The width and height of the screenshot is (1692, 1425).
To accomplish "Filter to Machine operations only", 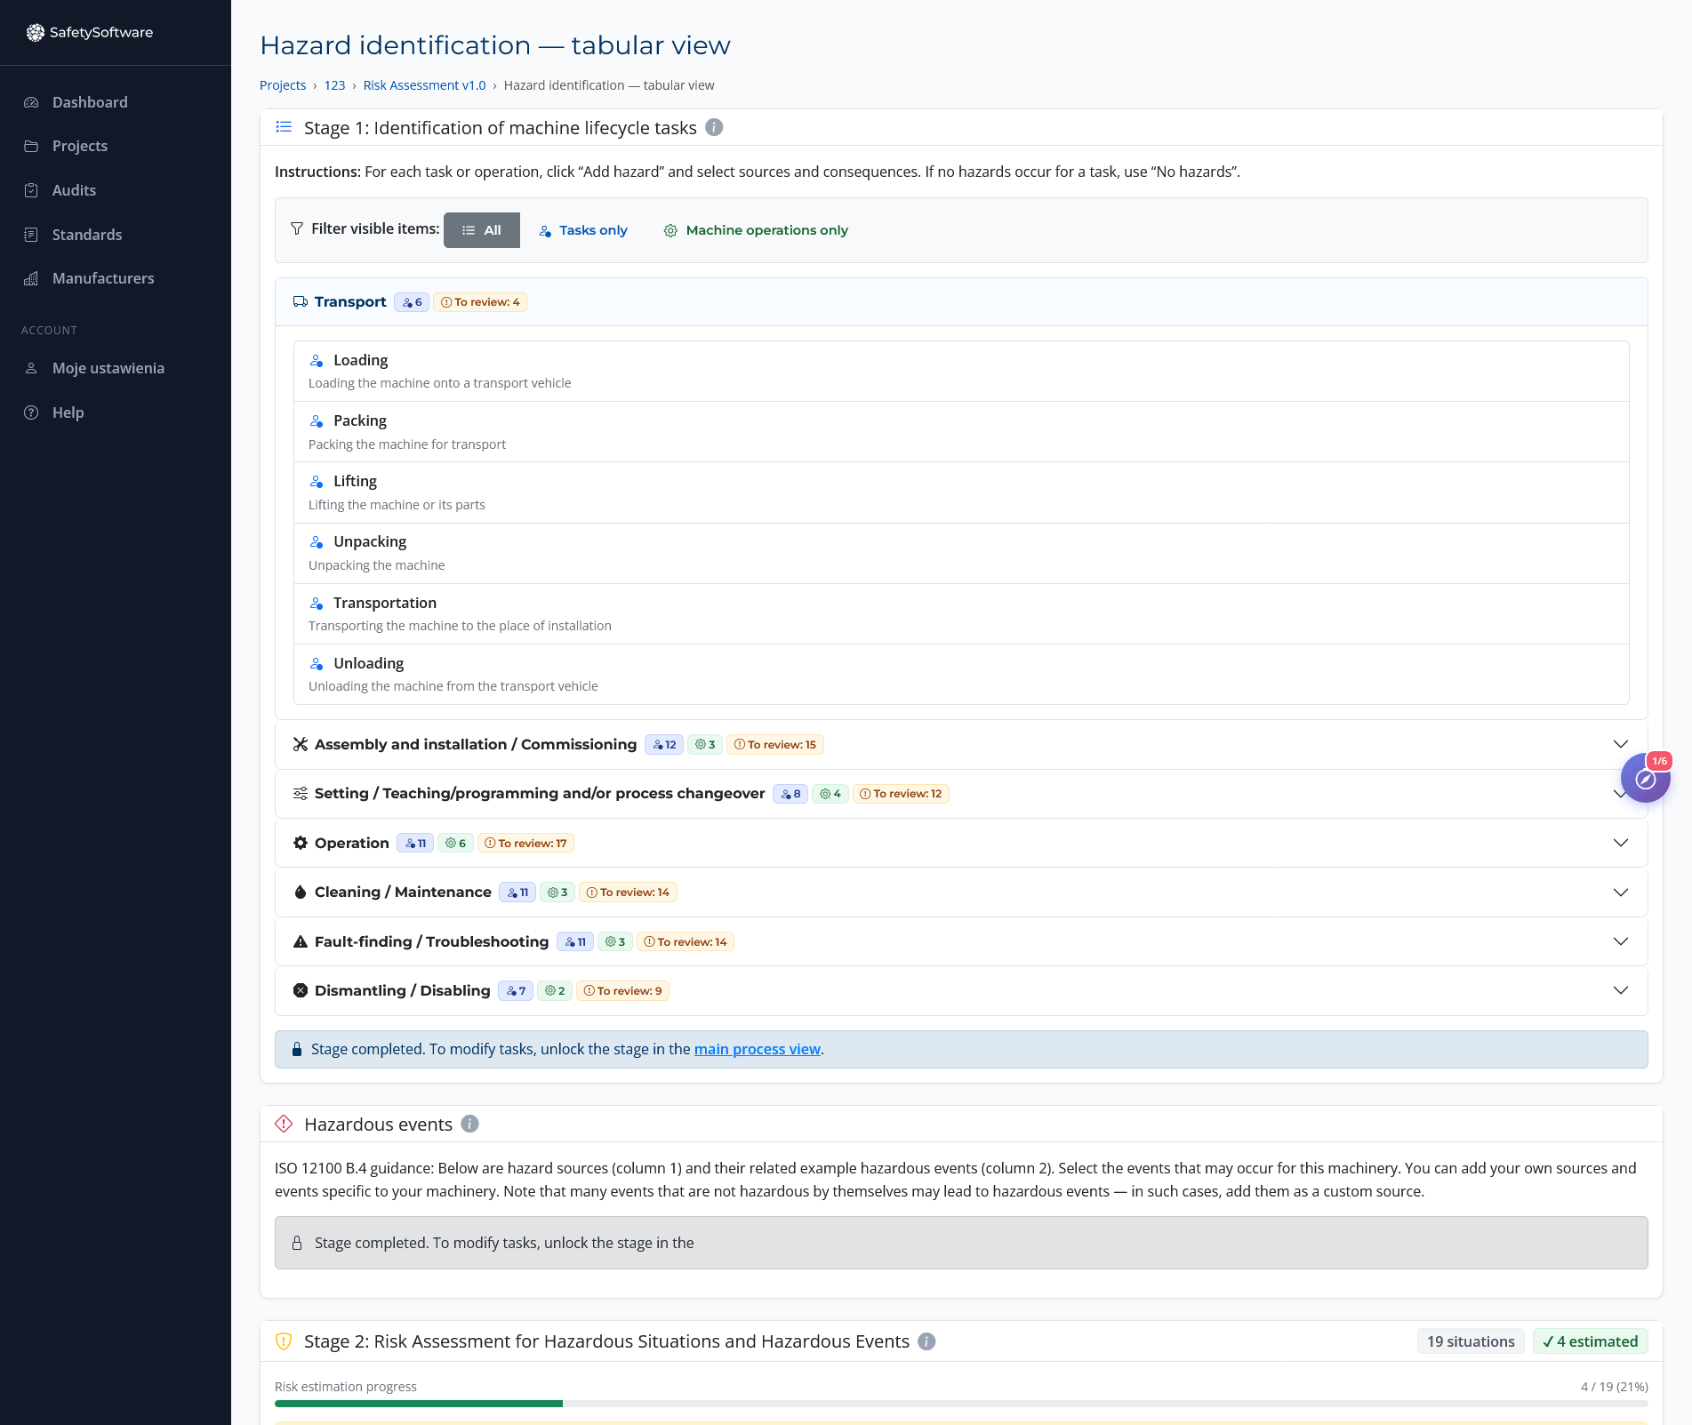I will pyautogui.click(x=756, y=230).
